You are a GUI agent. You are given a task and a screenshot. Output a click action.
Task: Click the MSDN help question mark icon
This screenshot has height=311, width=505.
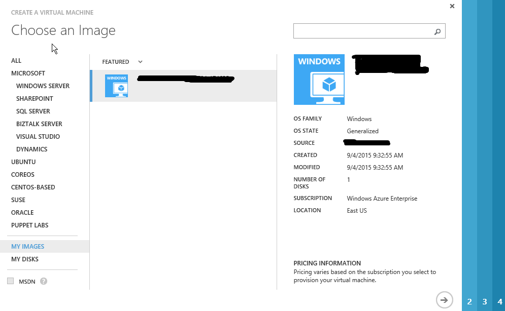44,281
